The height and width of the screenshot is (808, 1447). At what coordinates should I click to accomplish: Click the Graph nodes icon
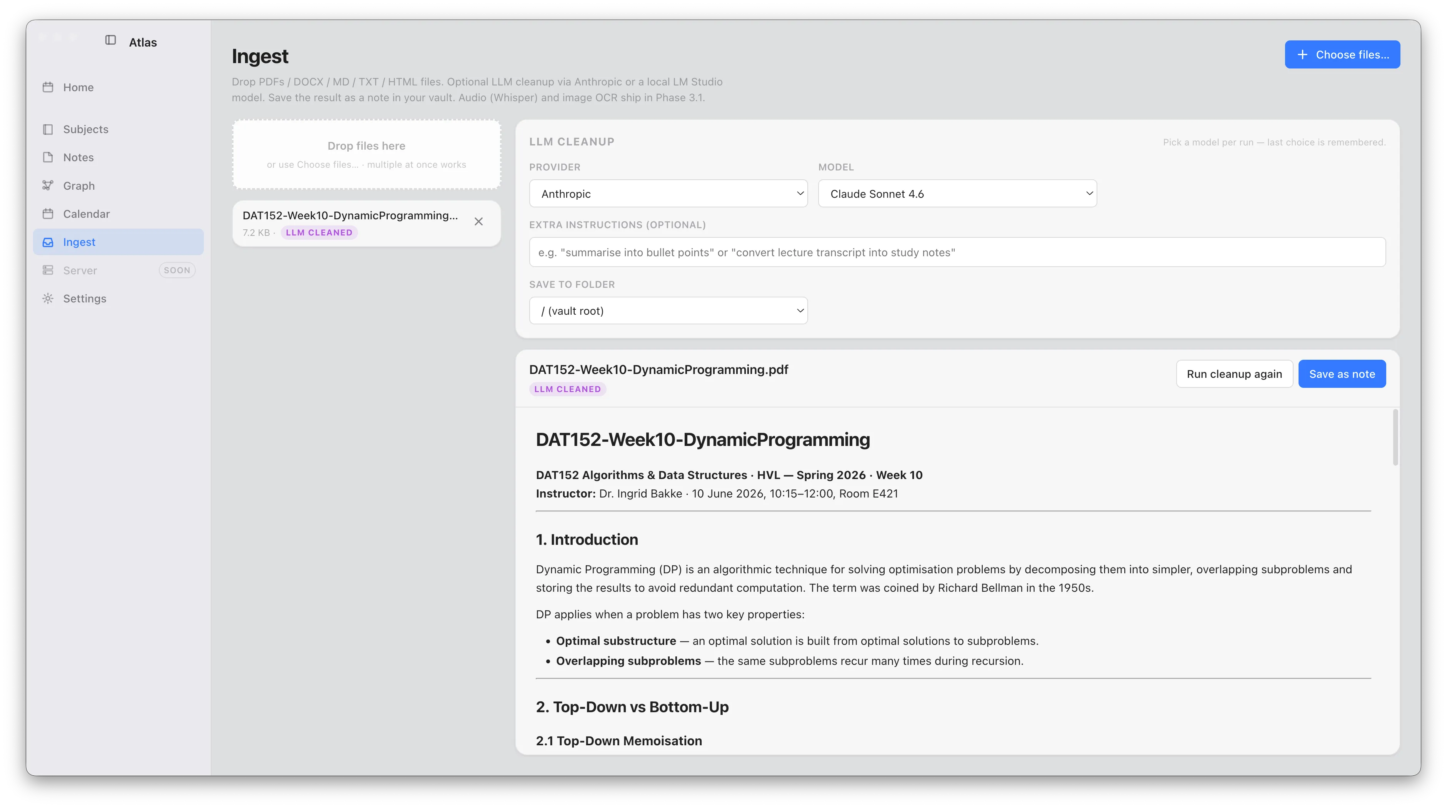pyautogui.click(x=48, y=185)
